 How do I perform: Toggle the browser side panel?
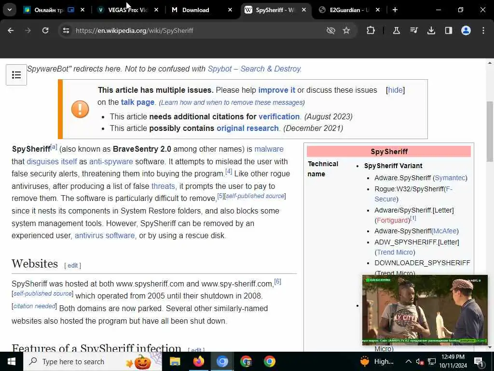coord(449,30)
